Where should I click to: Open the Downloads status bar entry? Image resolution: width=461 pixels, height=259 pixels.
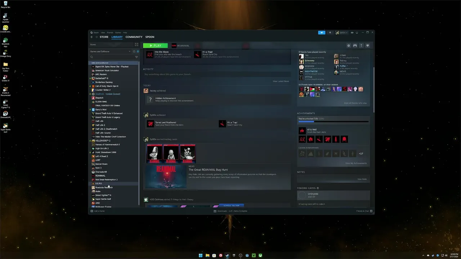(x=230, y=211)
